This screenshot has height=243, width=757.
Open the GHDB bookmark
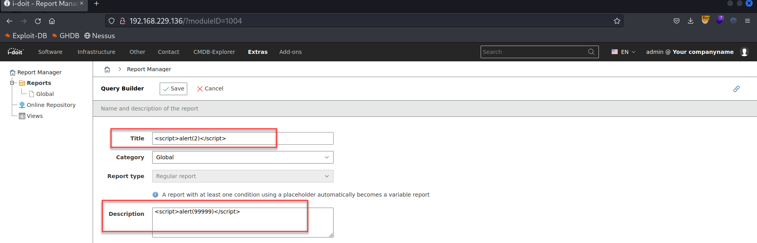(x=66, y=36)
